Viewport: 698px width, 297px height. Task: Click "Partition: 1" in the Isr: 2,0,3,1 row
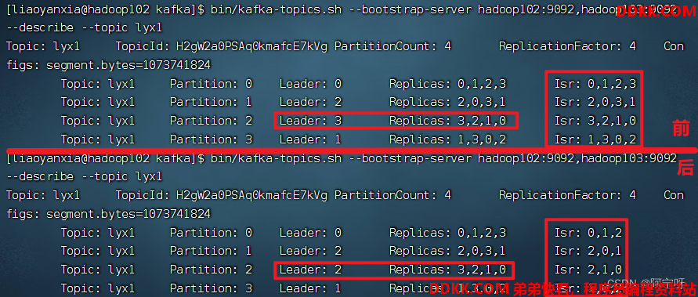pyautogui.click(x=211, y=102)
